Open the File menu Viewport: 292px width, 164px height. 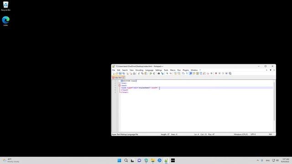[x=114, y=70]
